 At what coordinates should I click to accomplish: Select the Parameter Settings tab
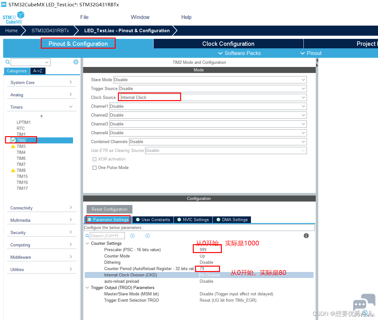(108, 220)
